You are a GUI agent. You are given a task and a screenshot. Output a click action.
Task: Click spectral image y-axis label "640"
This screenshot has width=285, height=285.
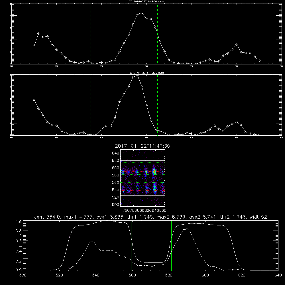click(x=115, y=153)
